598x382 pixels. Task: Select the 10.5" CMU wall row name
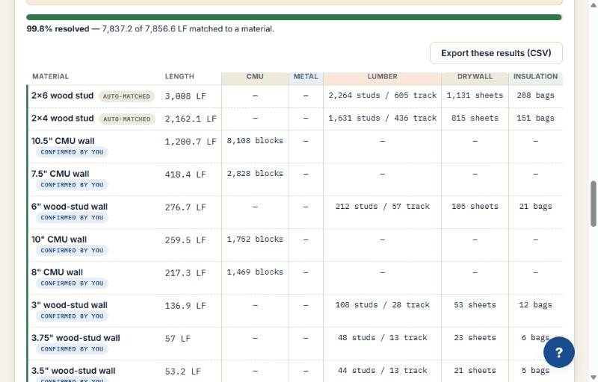coord(63,141)
